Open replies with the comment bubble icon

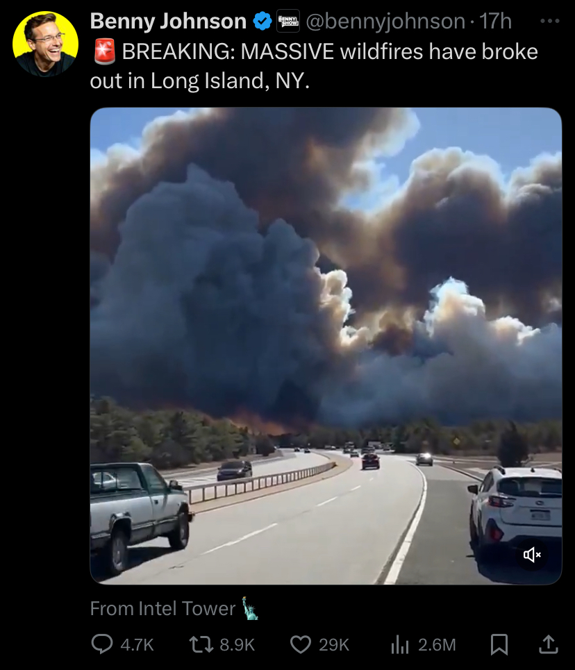(x=102, y=644)
